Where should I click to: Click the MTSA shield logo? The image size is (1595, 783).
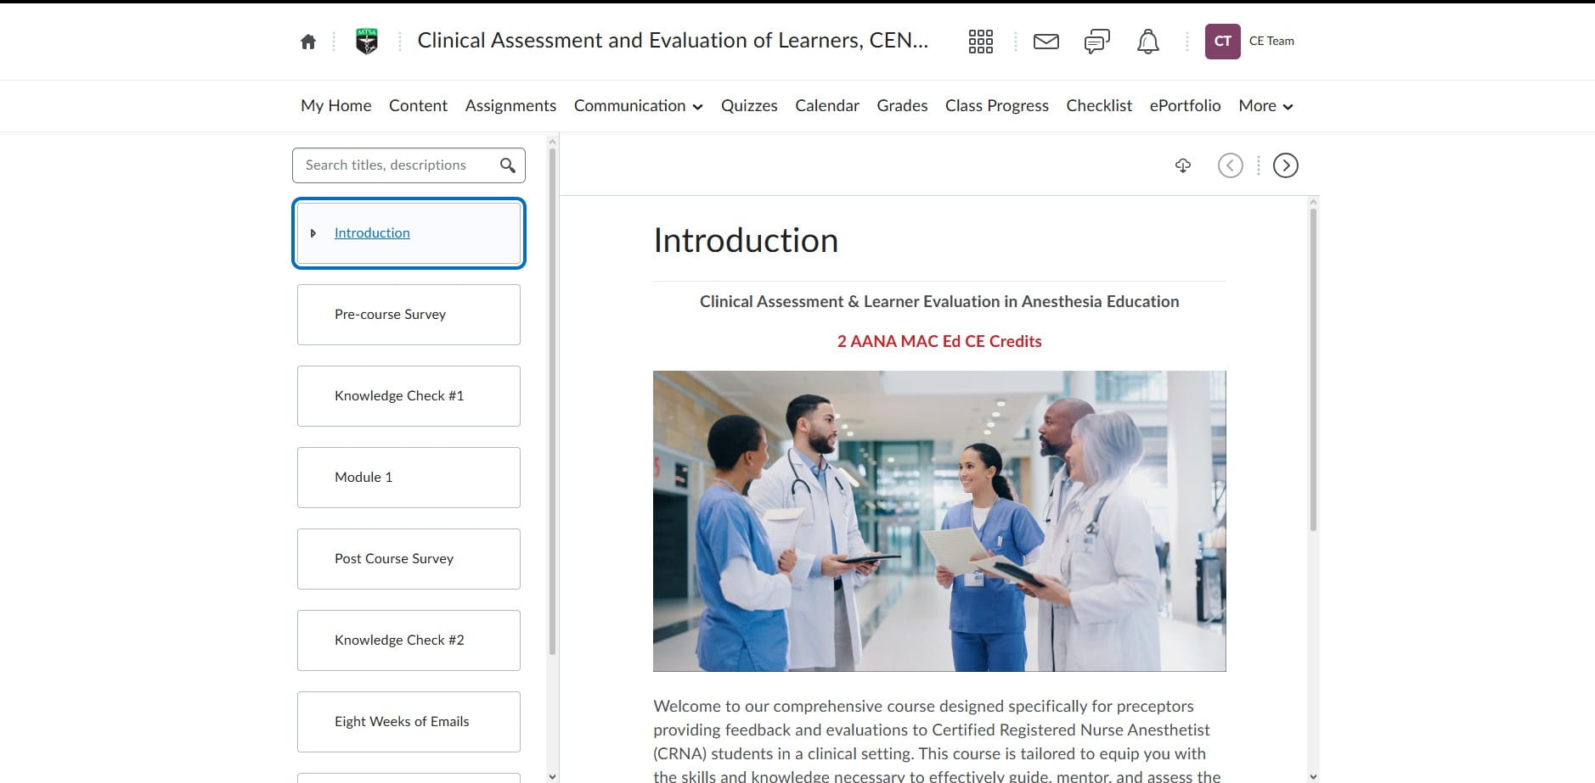(x=366, y=41)
